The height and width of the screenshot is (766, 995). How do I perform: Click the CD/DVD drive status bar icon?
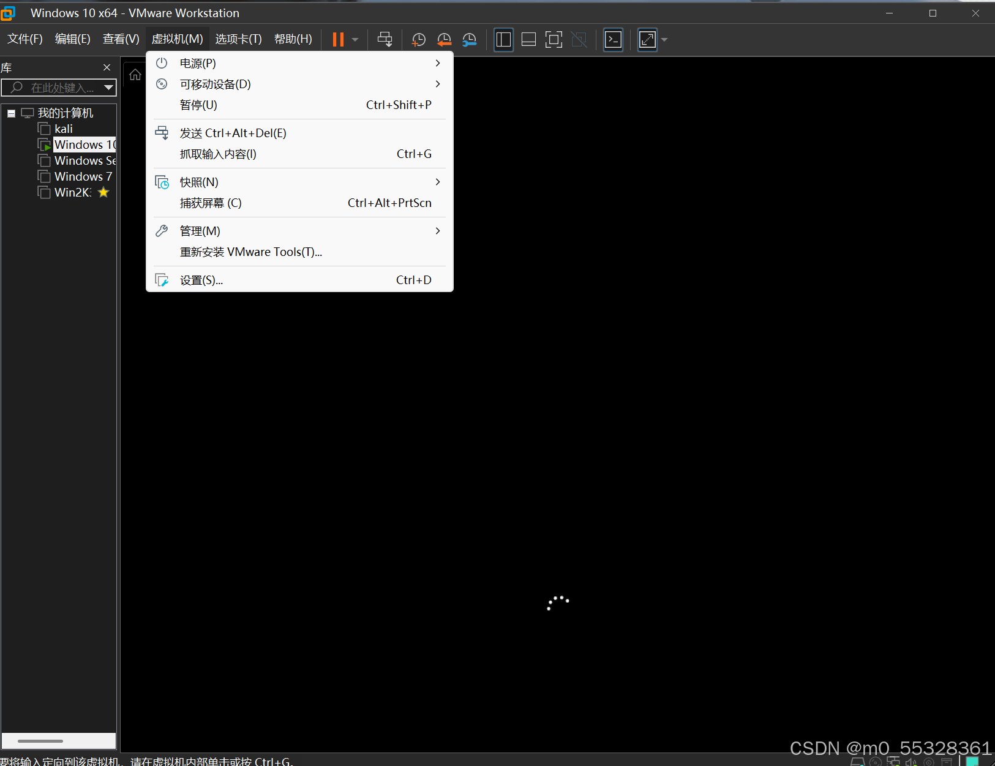876,762
